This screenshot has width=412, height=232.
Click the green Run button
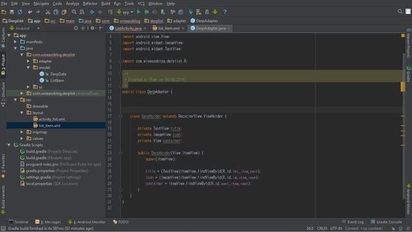click(x=139, y=12)
